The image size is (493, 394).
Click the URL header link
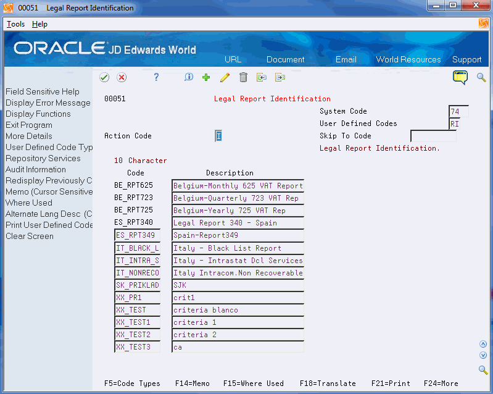(233, 59)
